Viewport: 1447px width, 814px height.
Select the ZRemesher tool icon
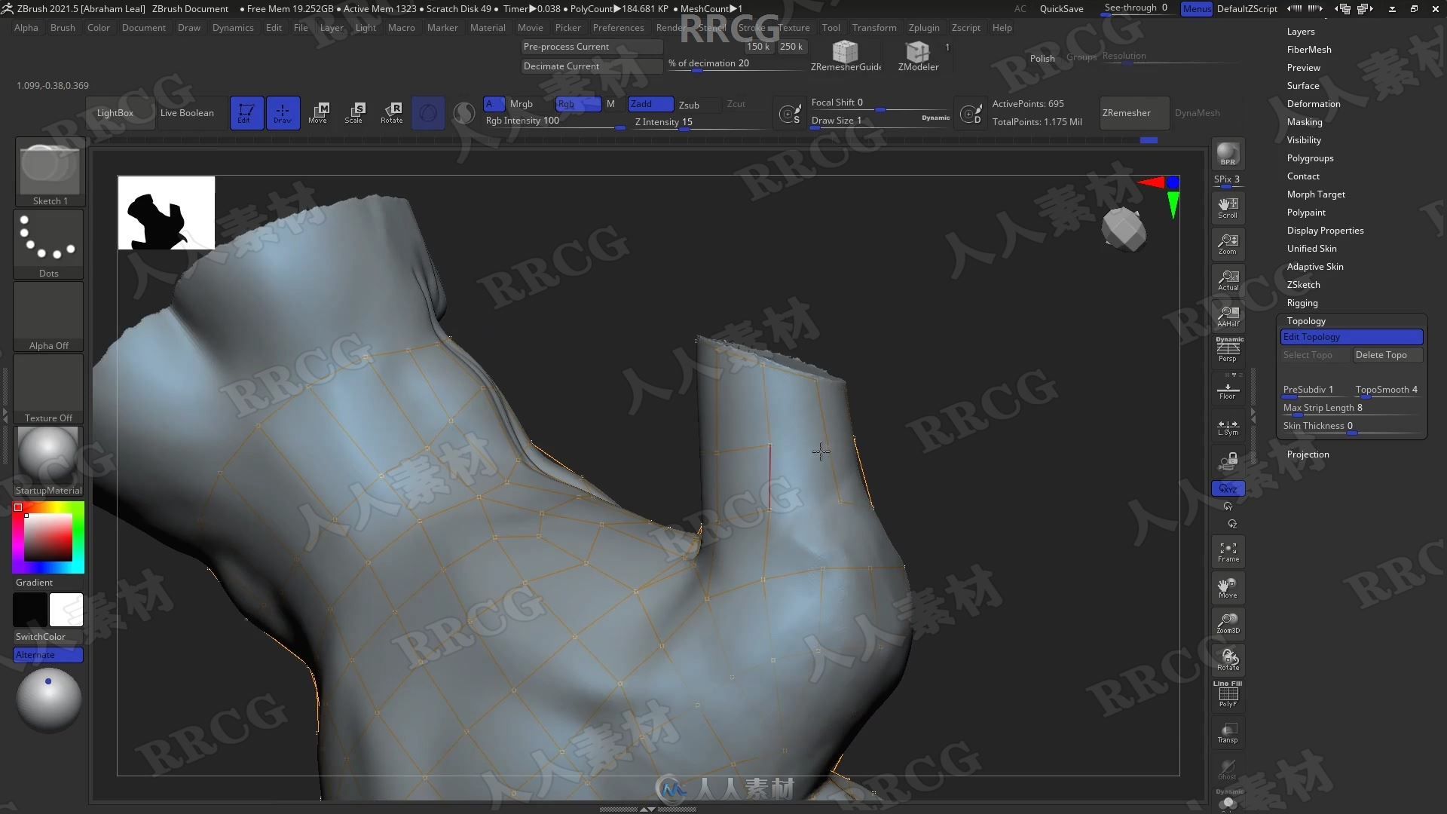[1127, 112]
